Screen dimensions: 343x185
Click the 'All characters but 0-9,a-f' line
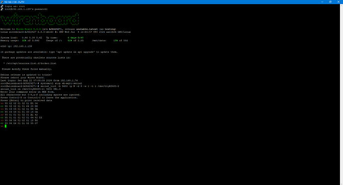pos(40,95)
